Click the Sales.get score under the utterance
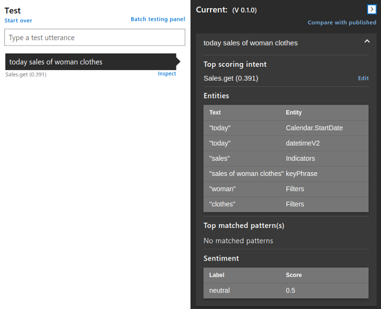Viewport: 381px width, 309px height. [x=26, y=74]
